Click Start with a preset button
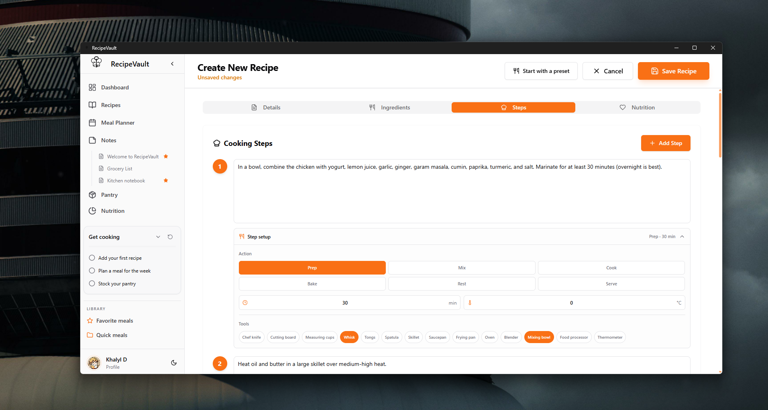This screenshot has height=410, width=768. click(x=541, y=71)
